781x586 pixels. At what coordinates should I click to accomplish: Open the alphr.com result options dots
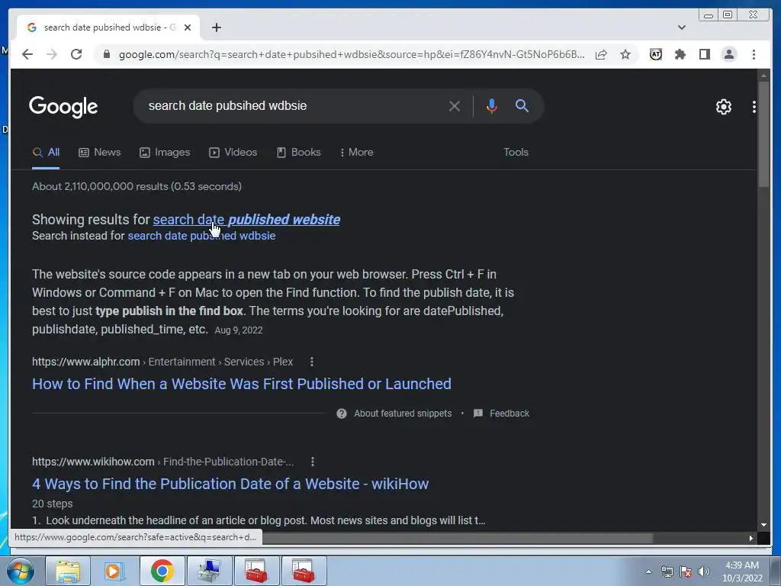pos(312,362)
